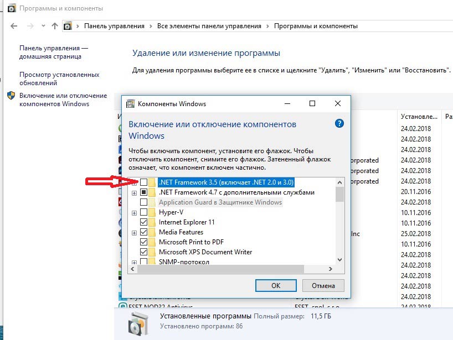The width and height of the screenshot is (453, 340).
Task: Check the Application Guard checkbox
Action: [143, 202]
